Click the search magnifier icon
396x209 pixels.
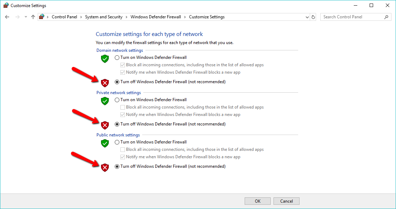point(386,17)
